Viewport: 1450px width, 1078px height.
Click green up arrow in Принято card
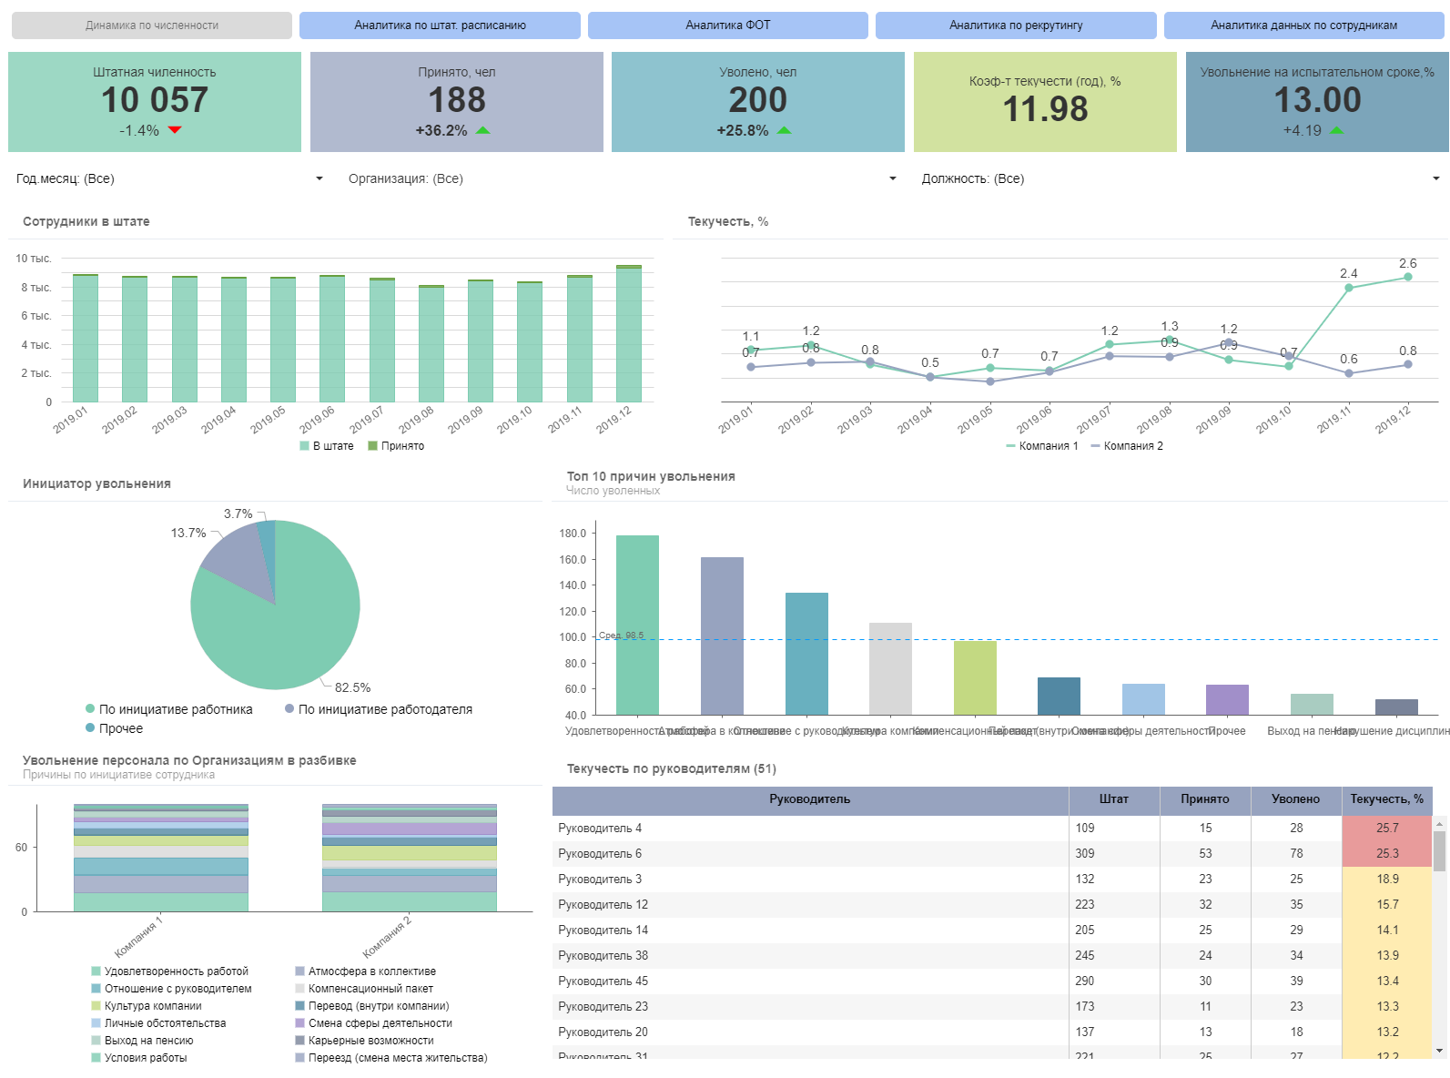(x=482, y=130)
